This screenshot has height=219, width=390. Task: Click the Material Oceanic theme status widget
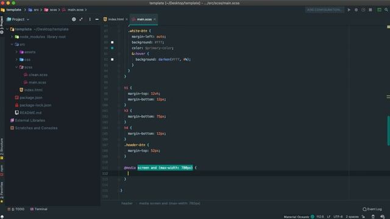point(299,217)
